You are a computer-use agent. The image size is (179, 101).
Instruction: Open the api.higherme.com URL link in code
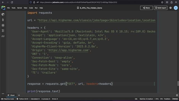tap(97, 20)
